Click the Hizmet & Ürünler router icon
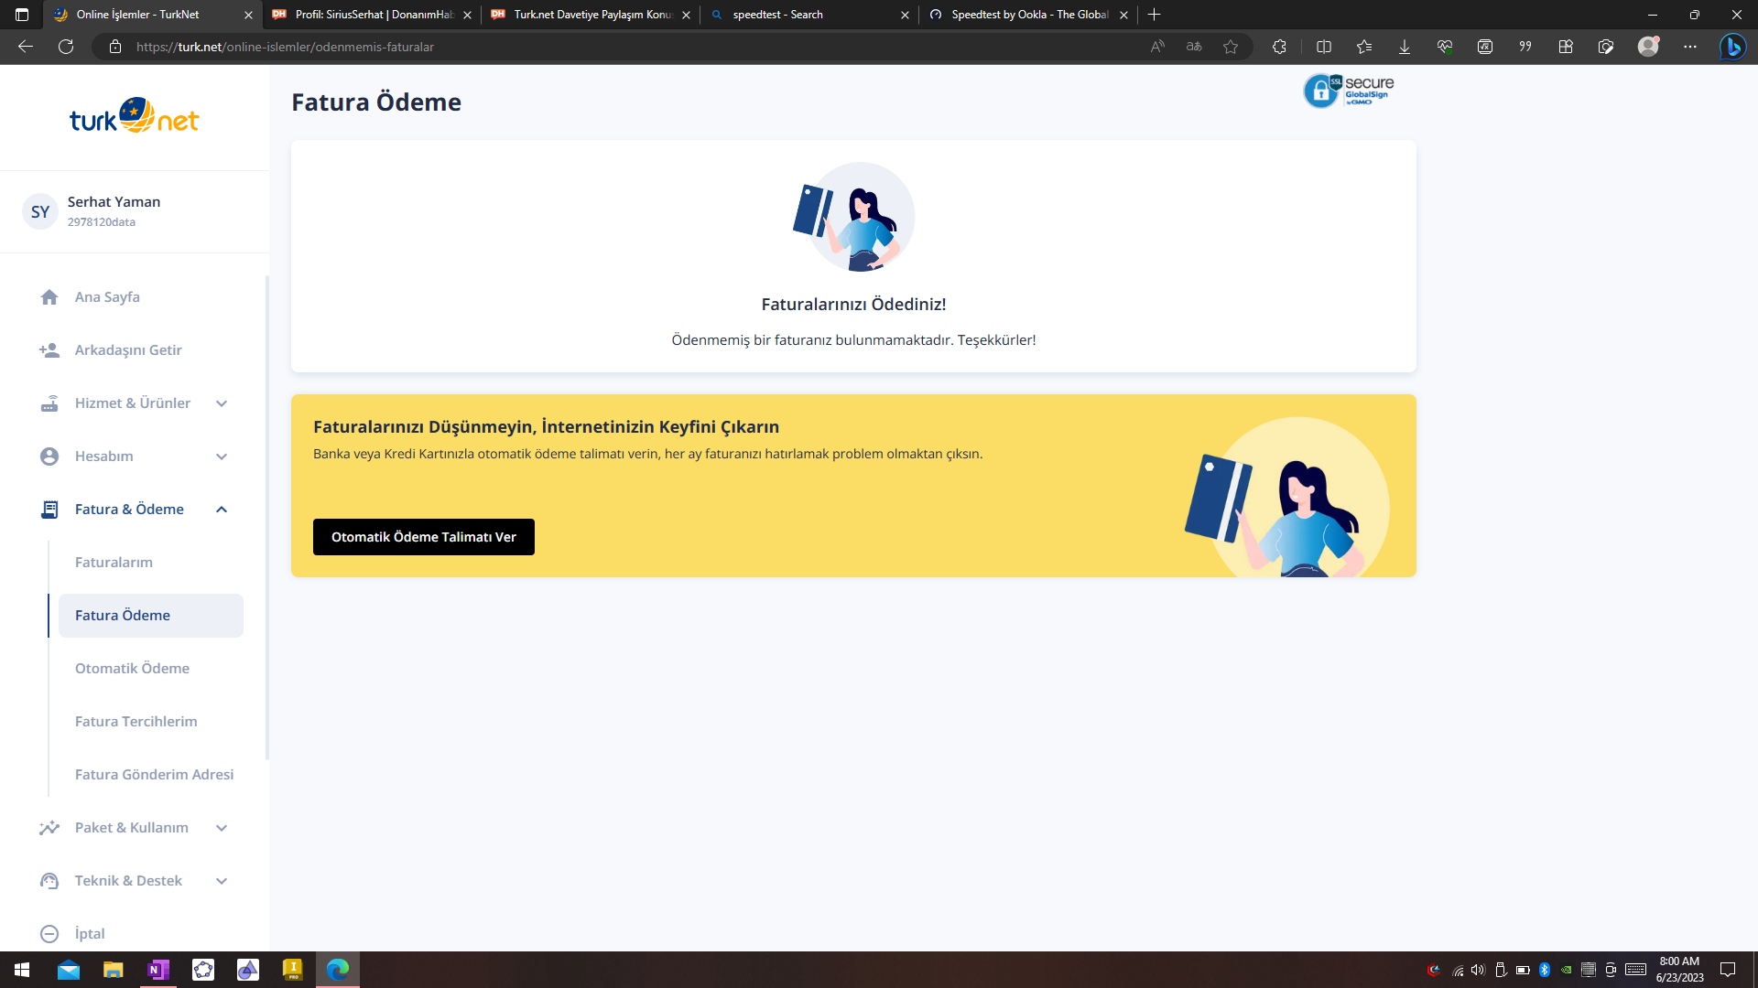The height and width of the screenshot is (988, 1758). [x=49, y=403]
